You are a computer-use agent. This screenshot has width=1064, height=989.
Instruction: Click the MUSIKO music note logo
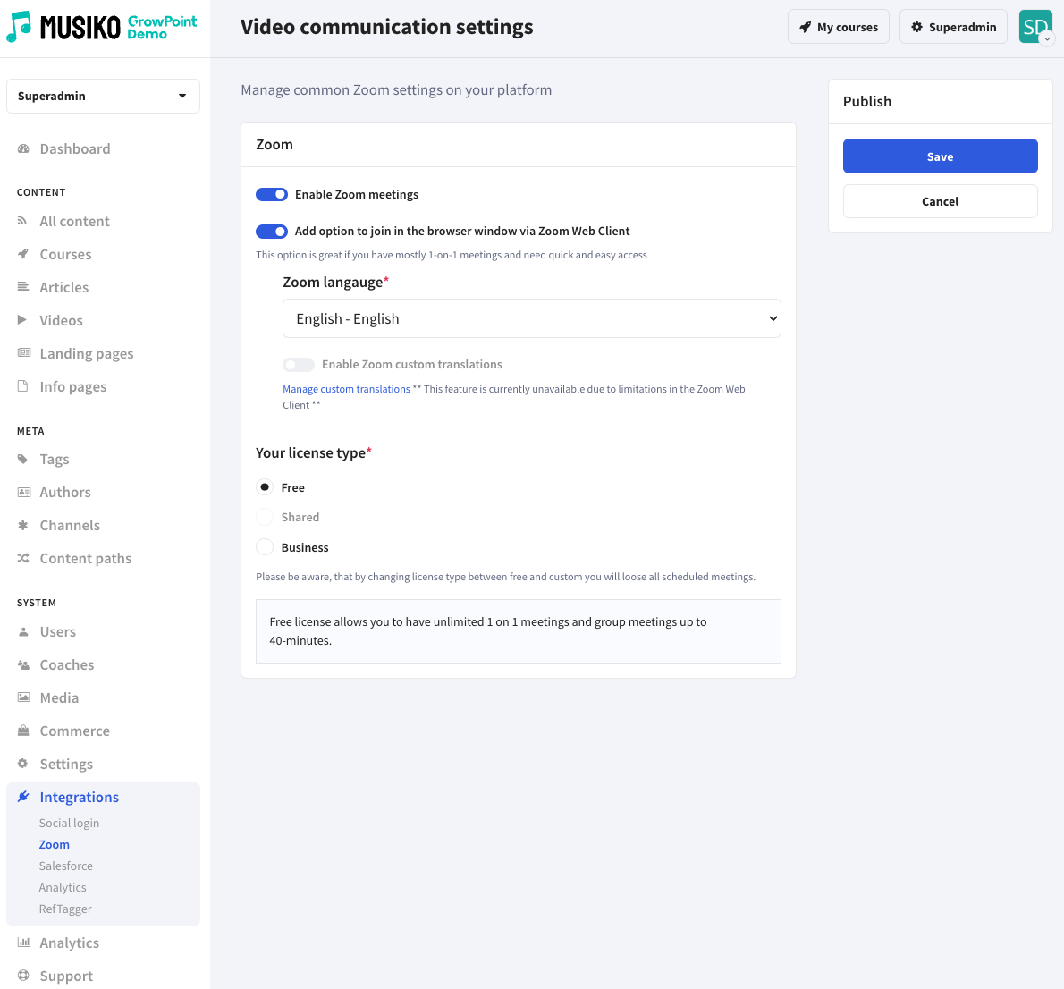[19, 27]
